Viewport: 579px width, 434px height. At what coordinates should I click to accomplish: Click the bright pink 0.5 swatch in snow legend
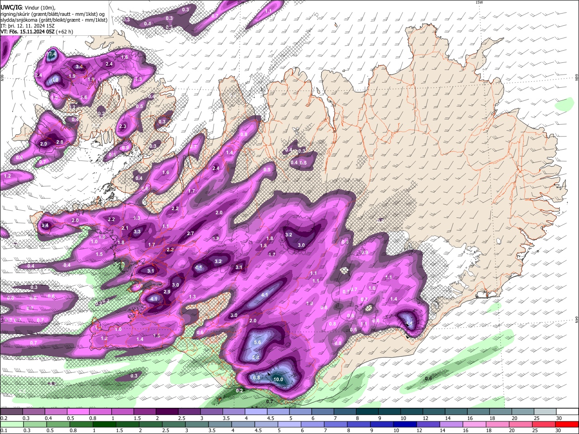click(78, 412)
